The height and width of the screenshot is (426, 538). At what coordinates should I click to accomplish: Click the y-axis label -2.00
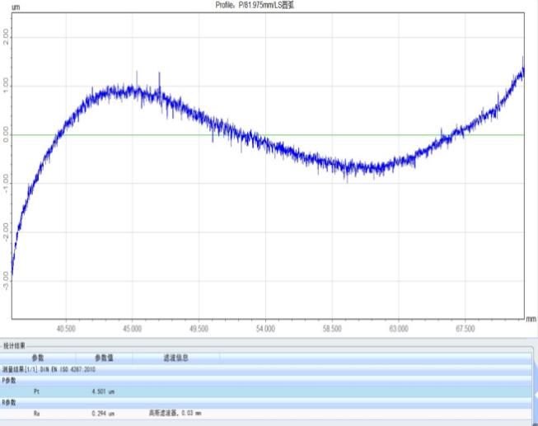(x=6, y=232)
